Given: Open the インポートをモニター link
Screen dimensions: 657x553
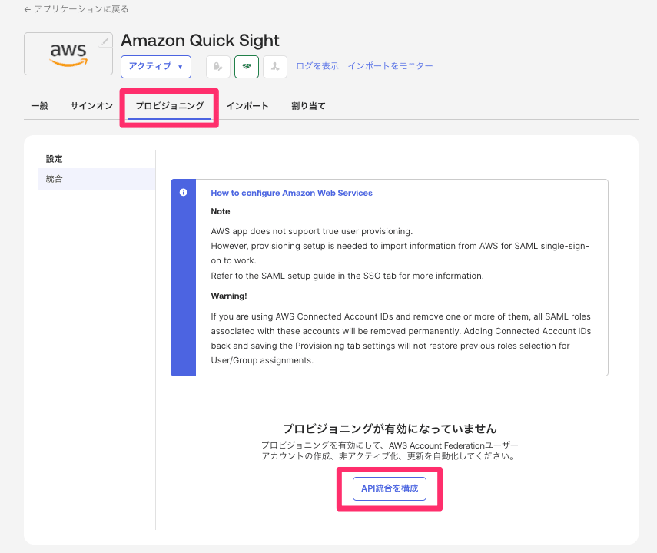Looking at the screenshot, I should pyautogui.click(x=390, y=66).
